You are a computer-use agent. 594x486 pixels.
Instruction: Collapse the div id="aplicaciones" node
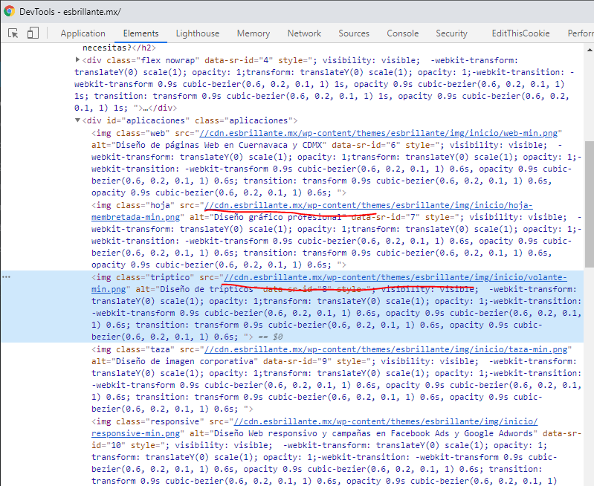(x=77, y=120)
